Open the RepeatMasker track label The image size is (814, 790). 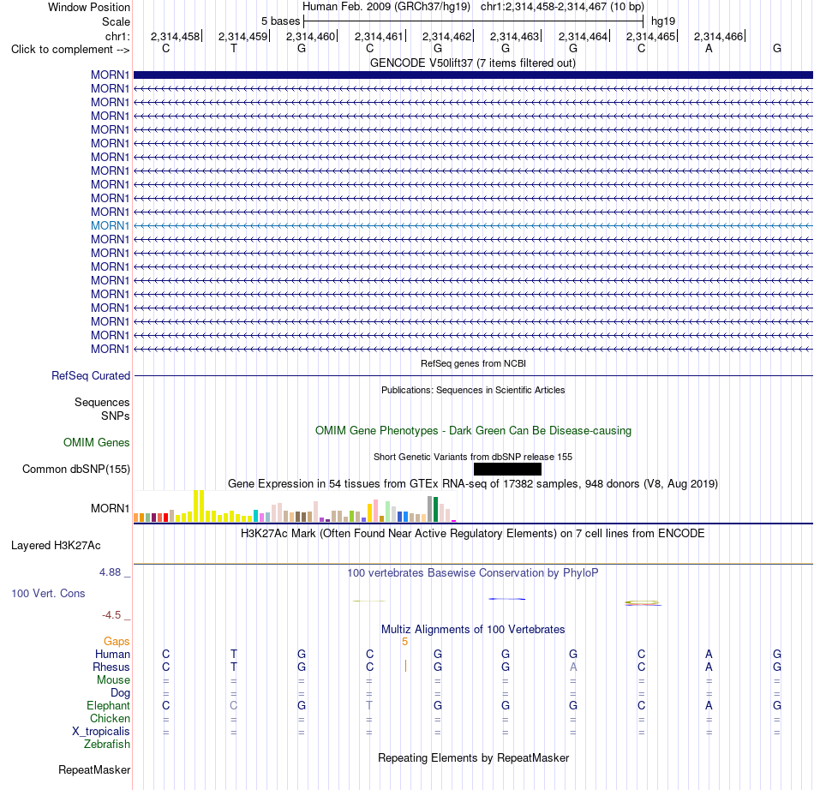[94, 769]
